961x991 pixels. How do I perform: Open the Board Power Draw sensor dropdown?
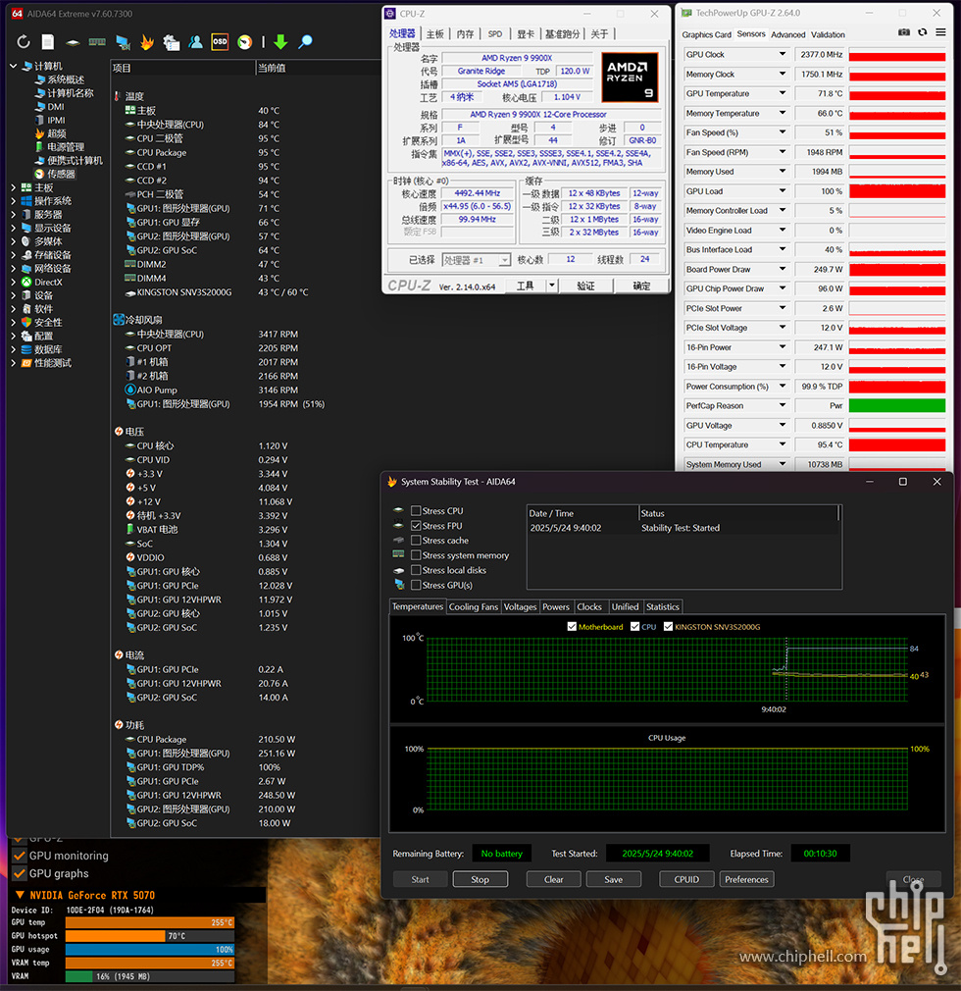tap(783, 269)
